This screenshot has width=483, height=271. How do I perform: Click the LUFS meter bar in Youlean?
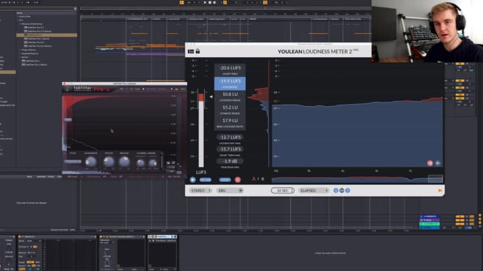201,130
